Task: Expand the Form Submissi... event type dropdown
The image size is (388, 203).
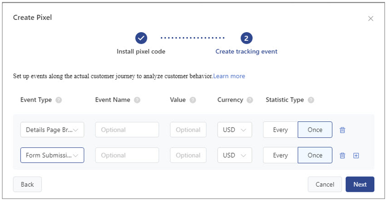Action: coord(52,155)
